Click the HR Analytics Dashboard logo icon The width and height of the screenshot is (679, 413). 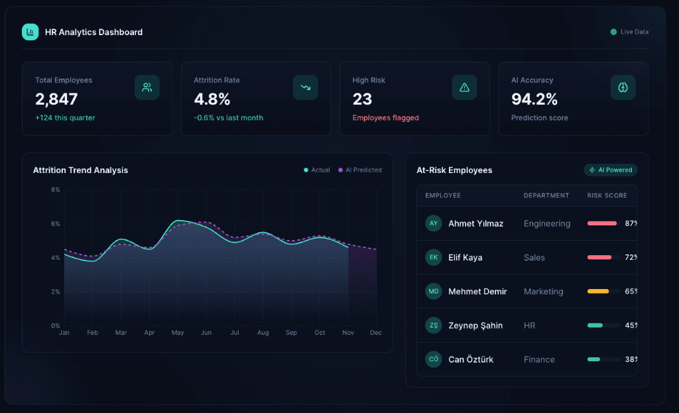coord(31,32)
